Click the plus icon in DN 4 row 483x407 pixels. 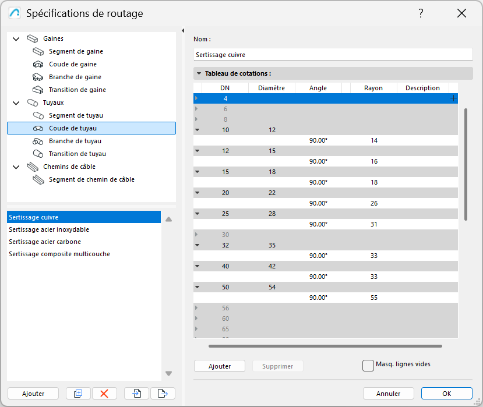[453, 98]
